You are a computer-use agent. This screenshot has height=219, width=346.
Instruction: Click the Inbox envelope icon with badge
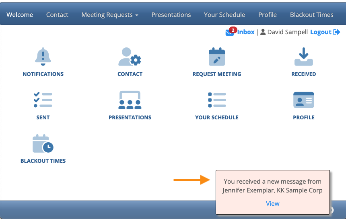pos(231,31)
